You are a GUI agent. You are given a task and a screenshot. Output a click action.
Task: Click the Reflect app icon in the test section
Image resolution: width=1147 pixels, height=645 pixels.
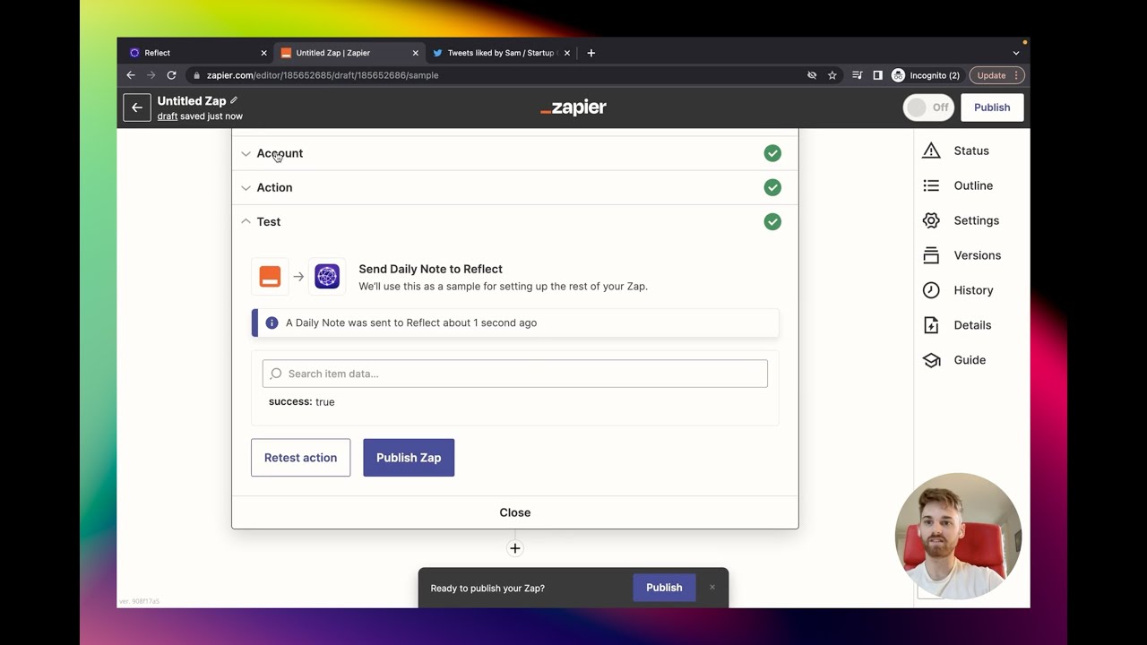tap(327, 276)
